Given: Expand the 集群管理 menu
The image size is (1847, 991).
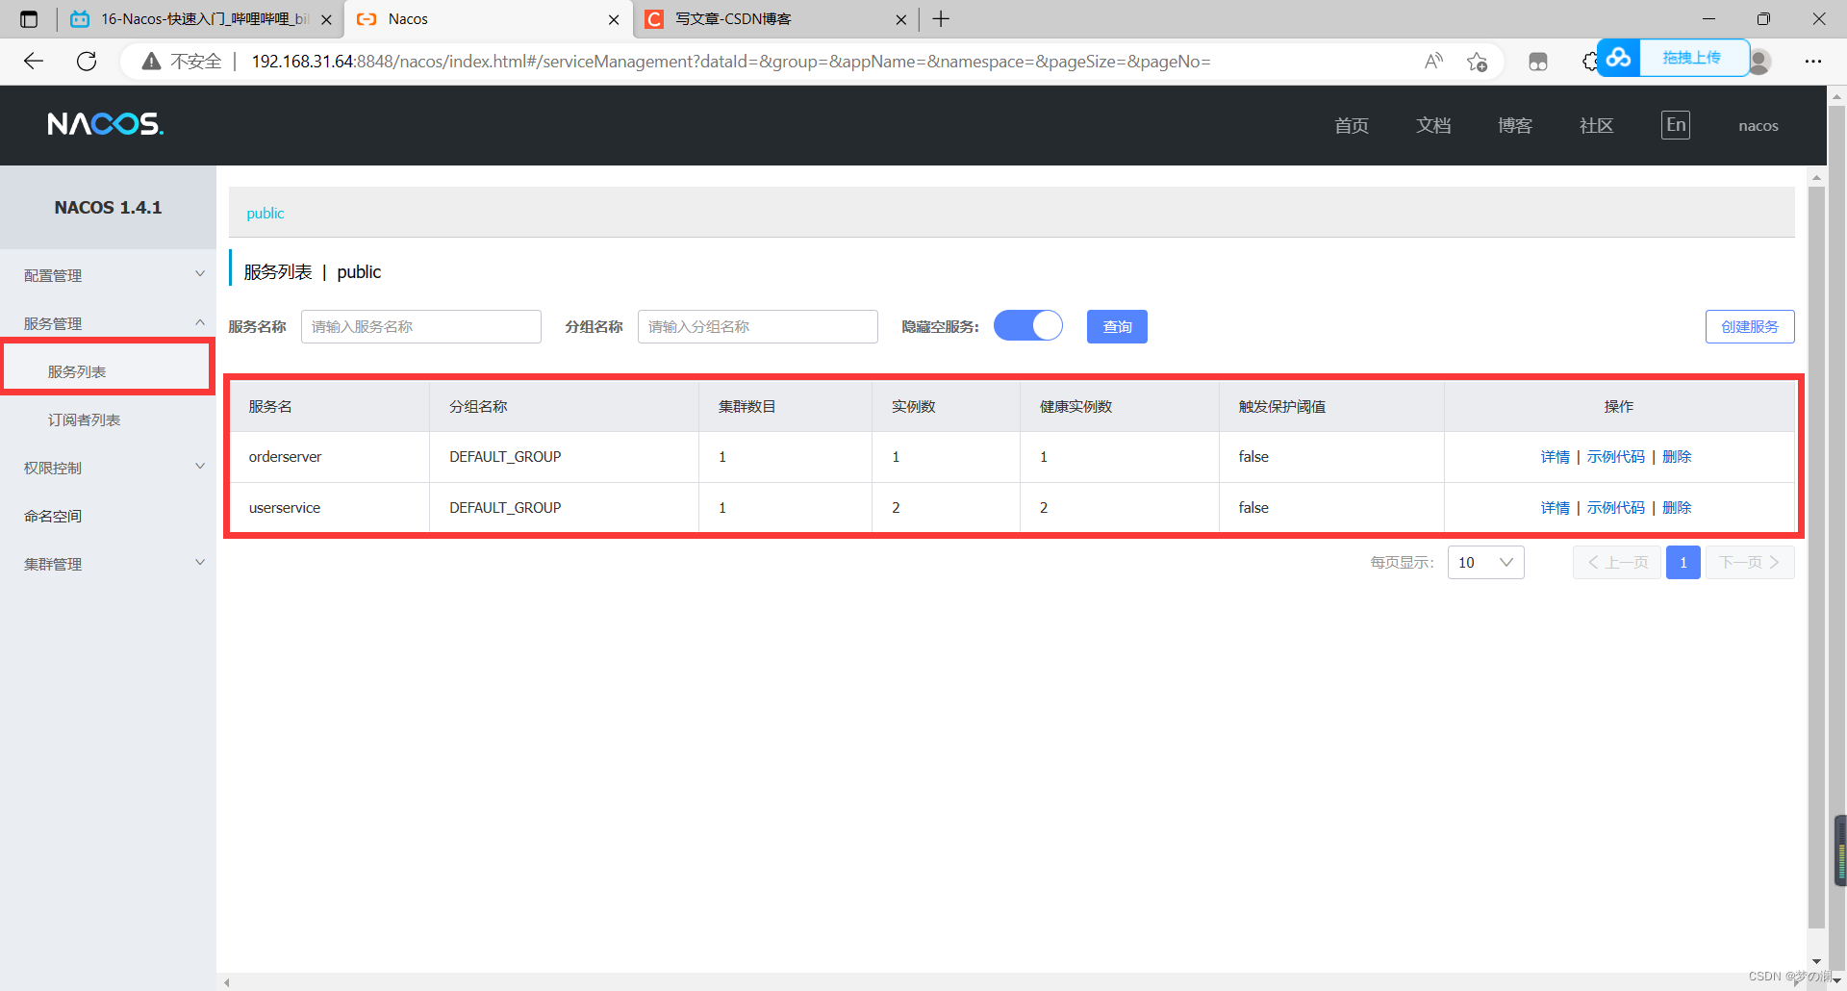Looking at the screenshot, I should [x=108, y=564].
